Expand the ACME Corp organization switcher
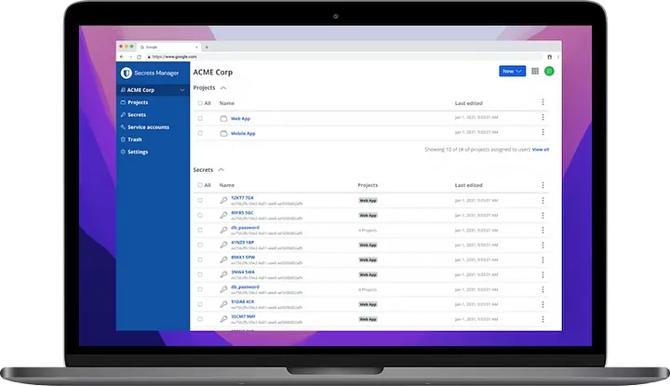The image size is (670, 386). (182, 90)
